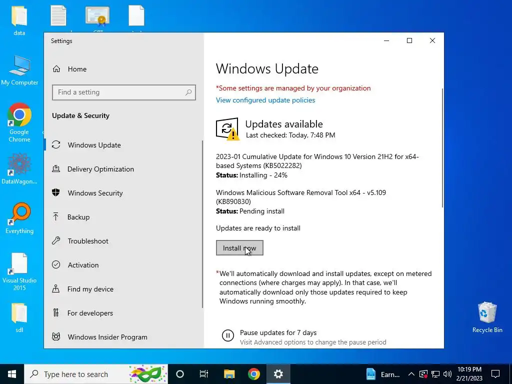Select the certificate file desktop icon
The width and height of the screenshot is (512, 384).
click(x=97, y=15)
